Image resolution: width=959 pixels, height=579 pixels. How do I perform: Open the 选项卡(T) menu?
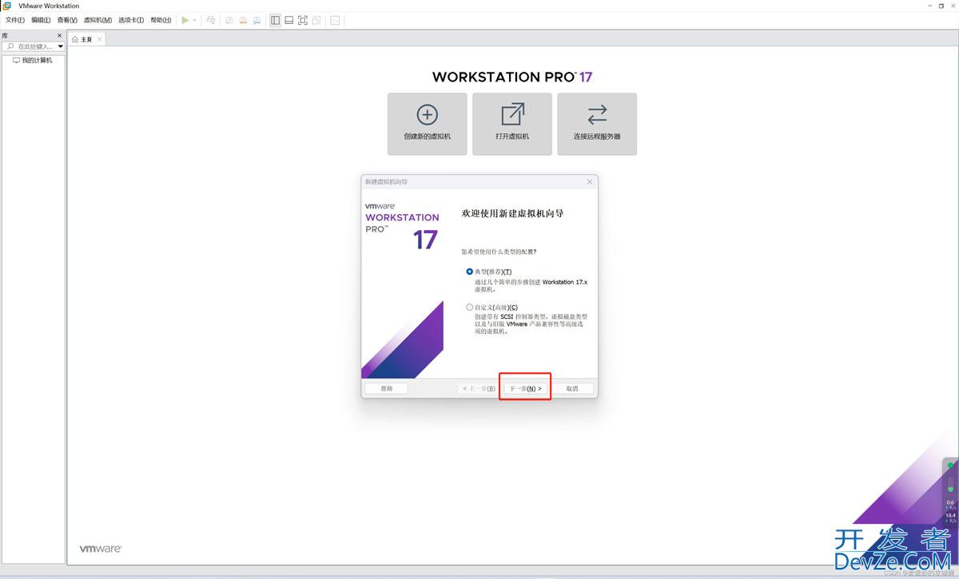tap(131, 20)
